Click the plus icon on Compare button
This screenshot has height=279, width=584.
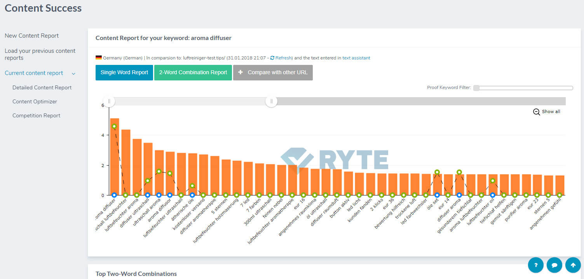(x=241, y=73)
